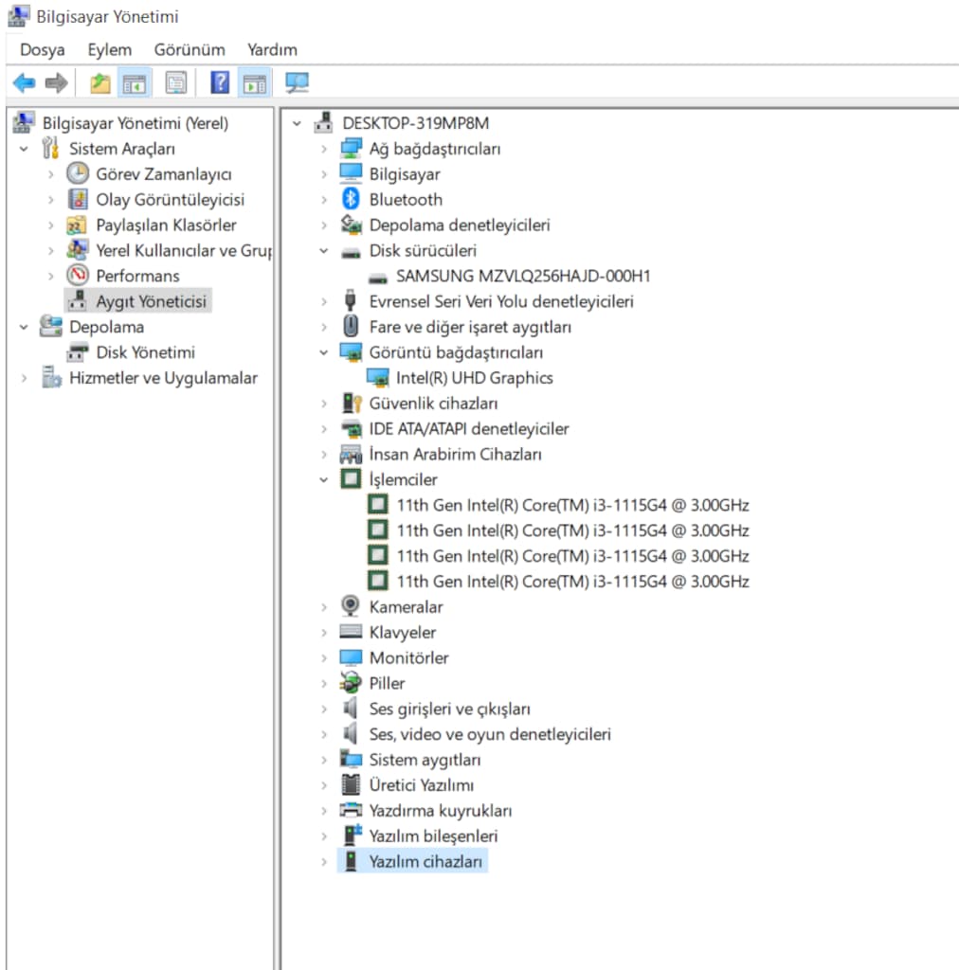Open the Yardım menu
The height and width of the screenshot is (970, 959).
(x=272, y=49)
